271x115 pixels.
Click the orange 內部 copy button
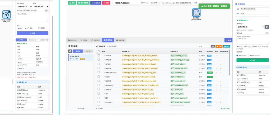(x=219, y=46)
